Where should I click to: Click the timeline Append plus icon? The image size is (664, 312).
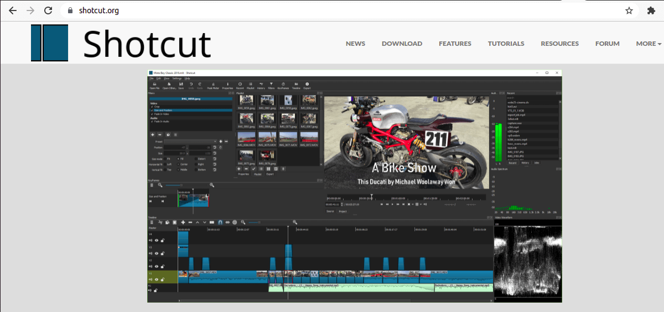click(x=183, y=222)
